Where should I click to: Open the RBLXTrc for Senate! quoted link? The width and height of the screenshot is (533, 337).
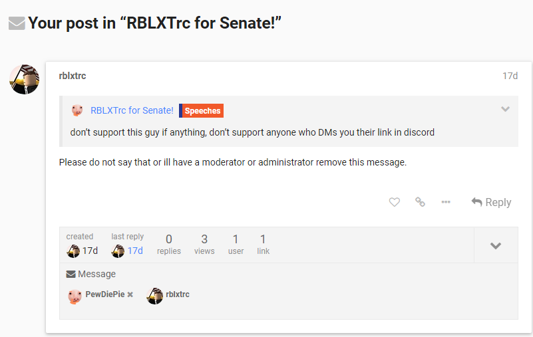[132, 110]
